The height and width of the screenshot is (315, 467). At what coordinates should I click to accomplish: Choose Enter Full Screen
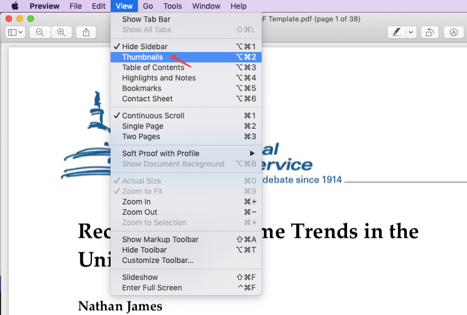186,288
